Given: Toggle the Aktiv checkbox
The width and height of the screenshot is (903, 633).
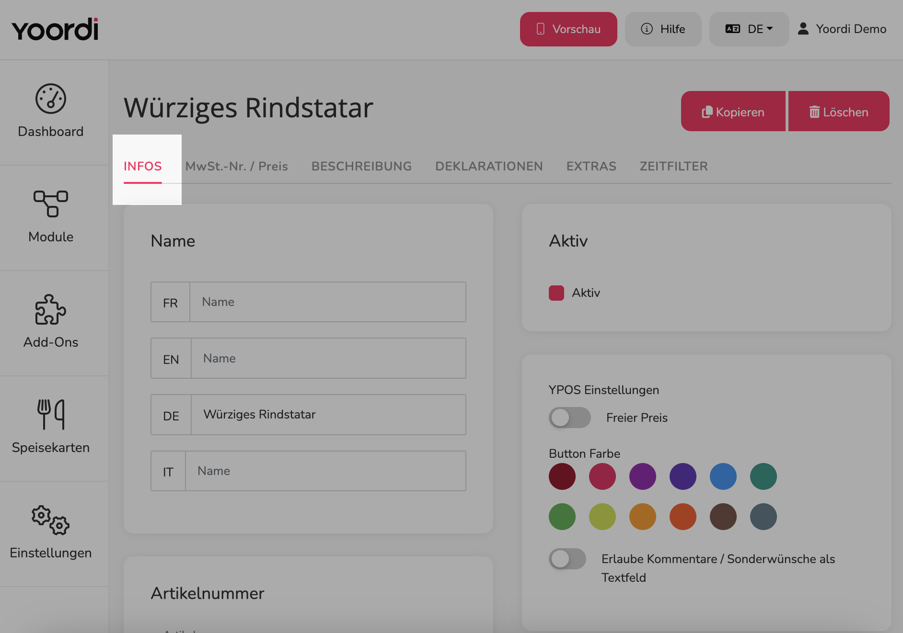Looking at the screenshot, I should pos(556,293).
